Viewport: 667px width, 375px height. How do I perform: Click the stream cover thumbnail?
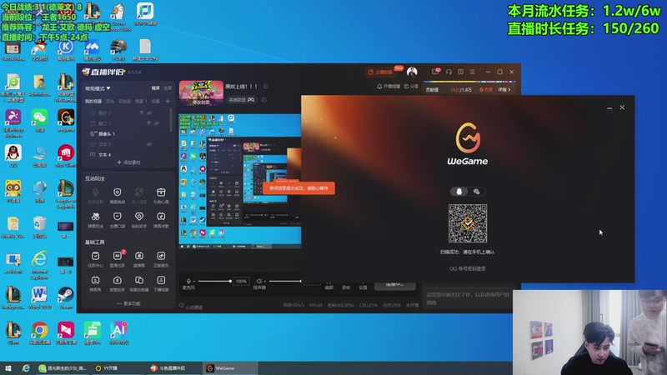(201, 92)
